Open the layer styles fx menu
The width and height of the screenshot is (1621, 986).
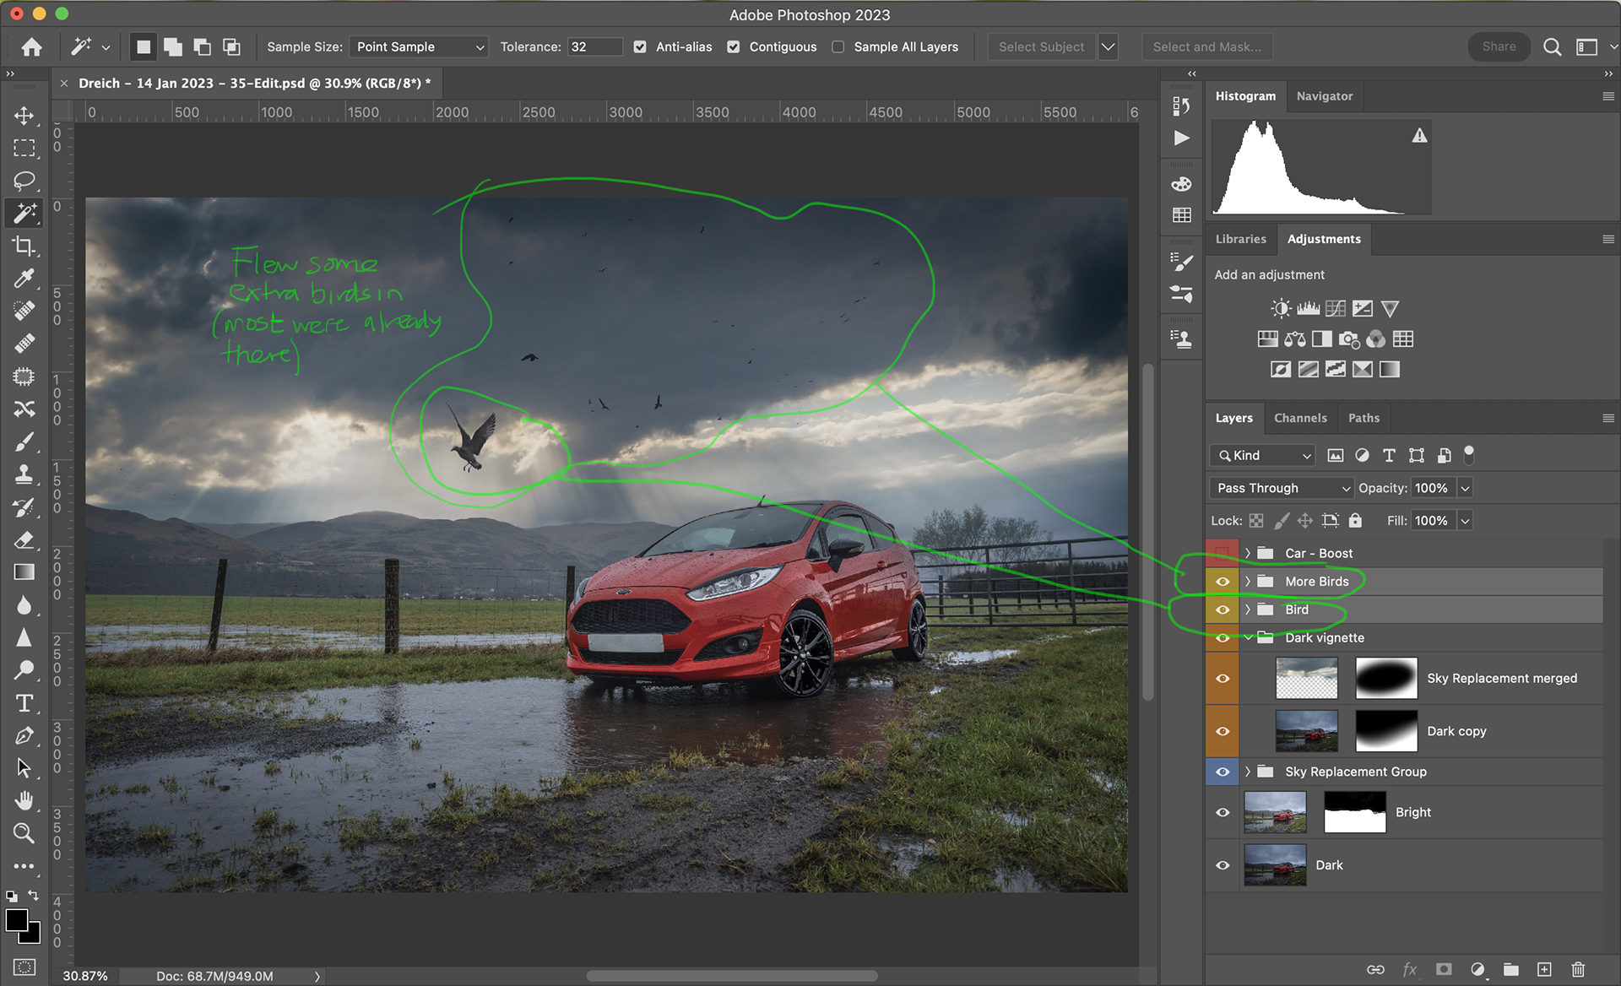(x=1410, y=969)
